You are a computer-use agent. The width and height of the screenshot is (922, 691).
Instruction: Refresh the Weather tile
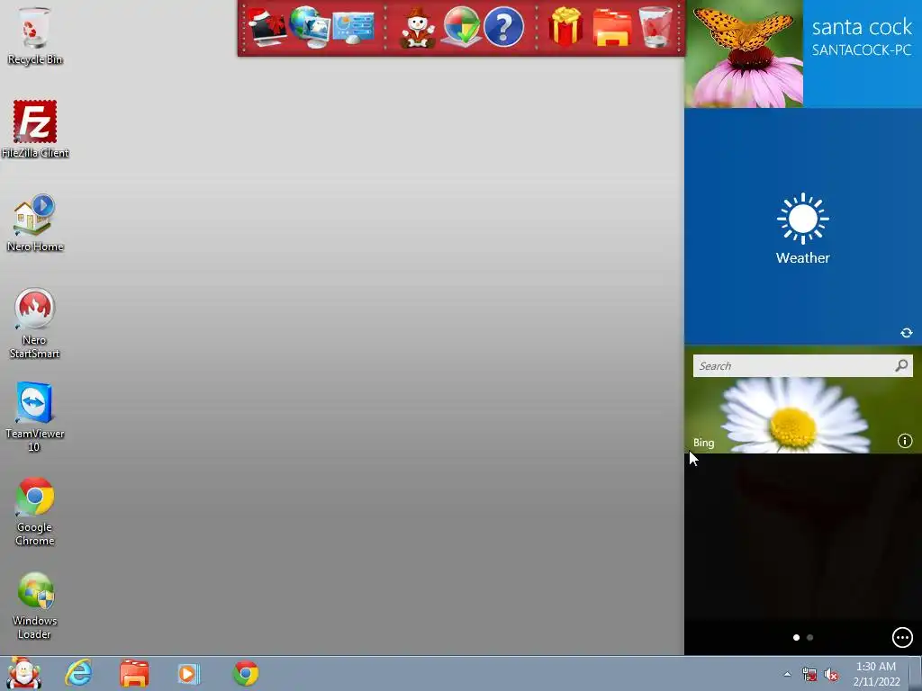(x=906, y=333)
